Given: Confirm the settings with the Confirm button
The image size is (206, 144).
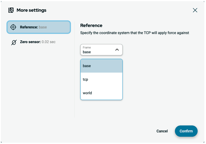Looking at the screenshot, I should 186,131.
